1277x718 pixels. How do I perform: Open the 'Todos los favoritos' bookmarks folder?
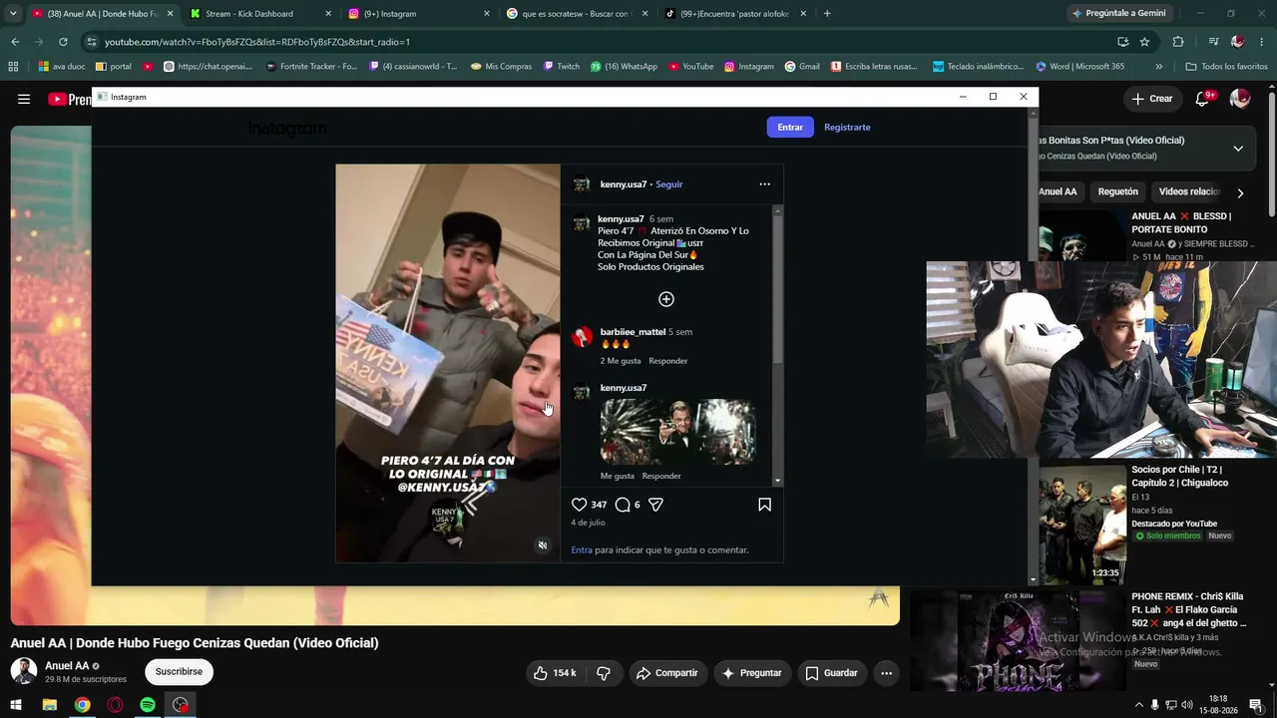coord(1226,67)
